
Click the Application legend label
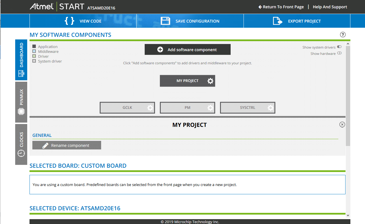pyautogui.click(x=48, y=47)
